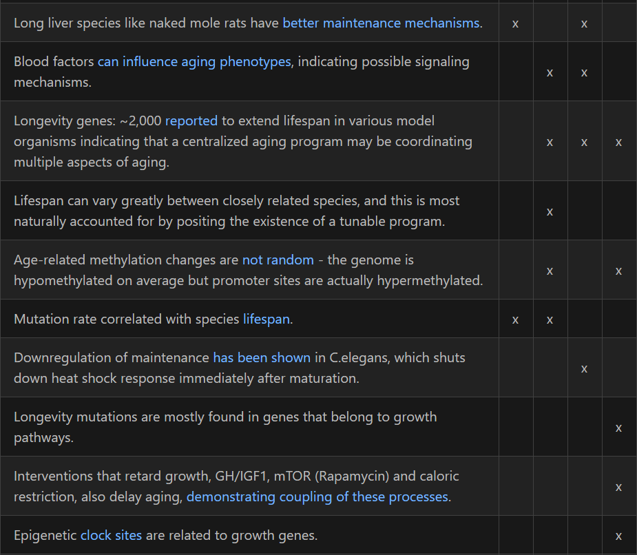The height and width of the screenshot is (555, 637).
Task: Click 'Mutation rate correlated with species' text
Action: (x=126, y=319)
